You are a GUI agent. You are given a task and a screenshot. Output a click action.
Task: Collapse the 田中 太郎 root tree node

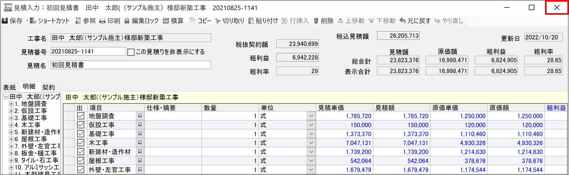pyautogui.click(x=6, y=97)
